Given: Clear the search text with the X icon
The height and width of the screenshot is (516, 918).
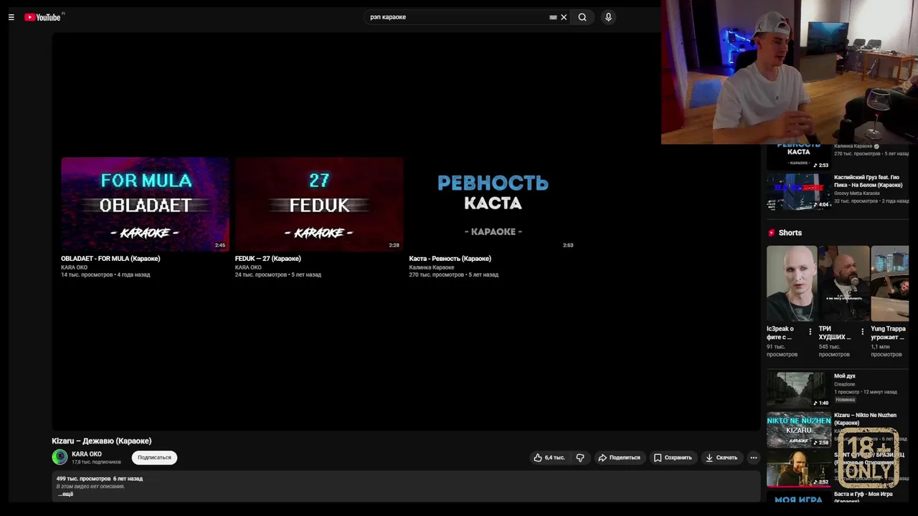Looking at the screenshot, I should 564,17.
